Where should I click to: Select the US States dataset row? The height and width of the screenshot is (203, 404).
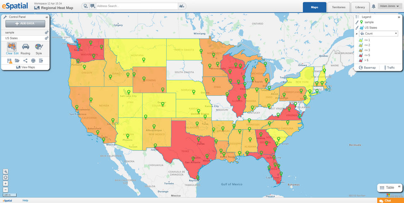[x=25, y=38]
